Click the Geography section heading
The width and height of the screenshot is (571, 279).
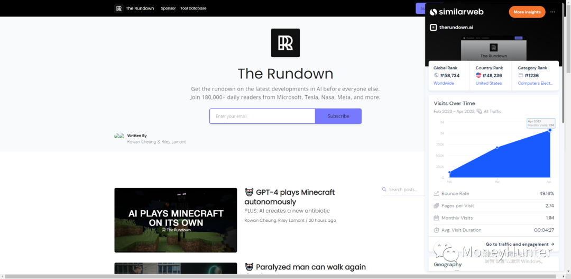point(448,264)
